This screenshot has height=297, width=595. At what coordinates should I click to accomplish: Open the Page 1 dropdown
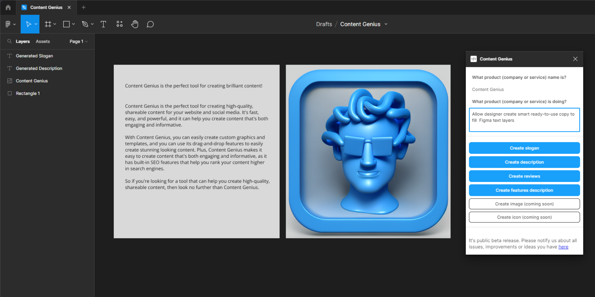pyautogui.click(x=78, y=41)
